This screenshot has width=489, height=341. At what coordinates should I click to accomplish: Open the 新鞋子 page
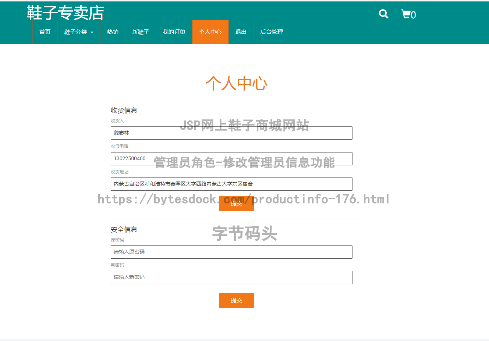coord(141,32)
